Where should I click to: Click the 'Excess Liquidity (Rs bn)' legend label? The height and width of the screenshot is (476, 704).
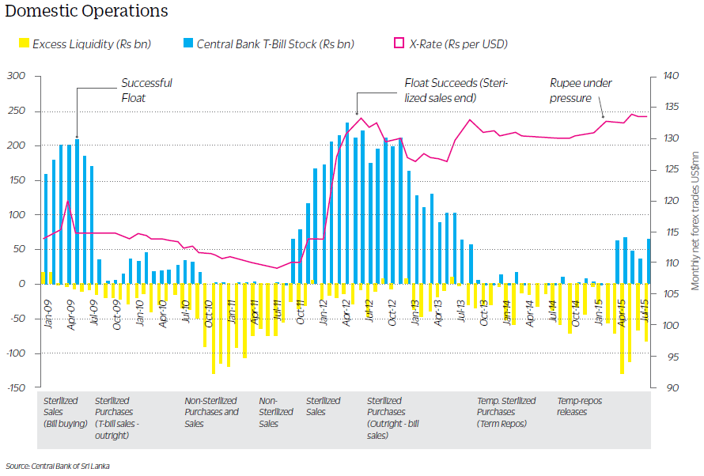(92, 44)
